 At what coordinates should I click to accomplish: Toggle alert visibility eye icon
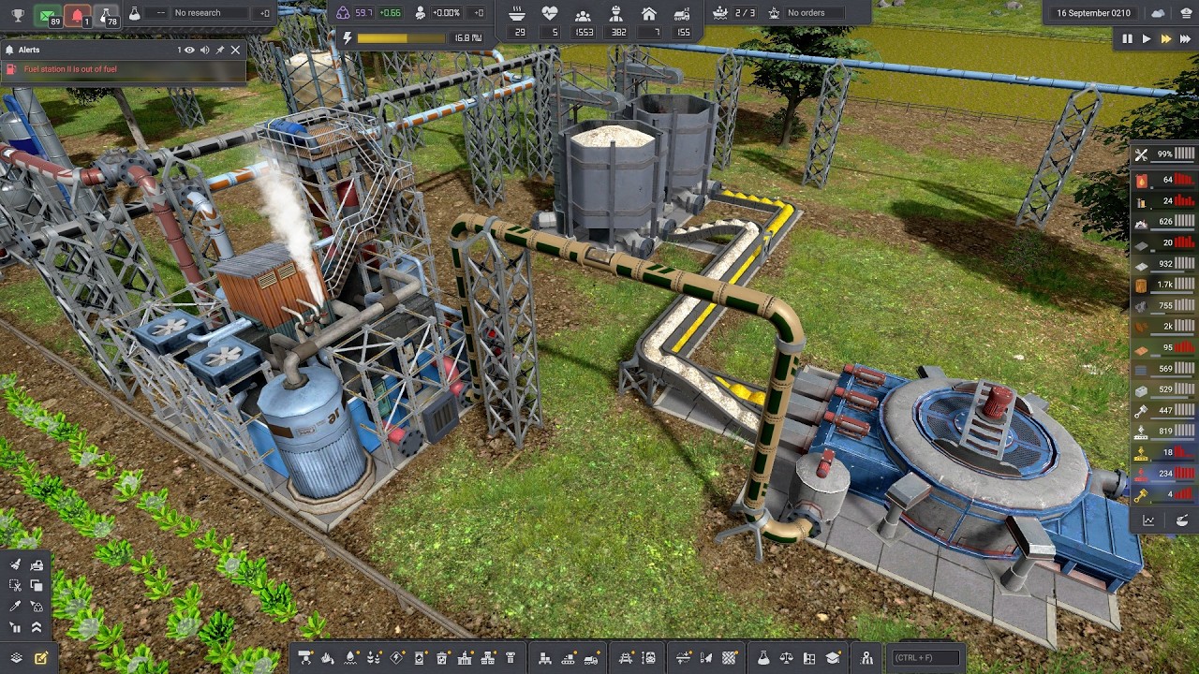pyautogui.click(x=189, y=50)
